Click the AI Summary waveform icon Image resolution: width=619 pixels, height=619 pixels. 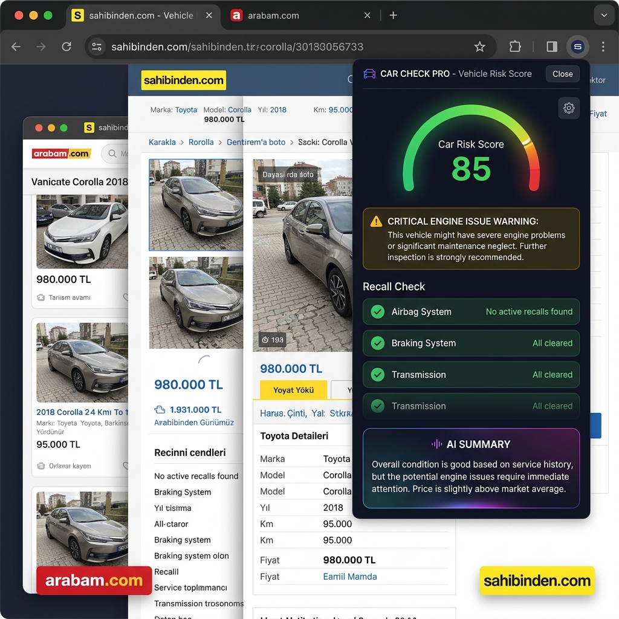click(x=436, y=444)
